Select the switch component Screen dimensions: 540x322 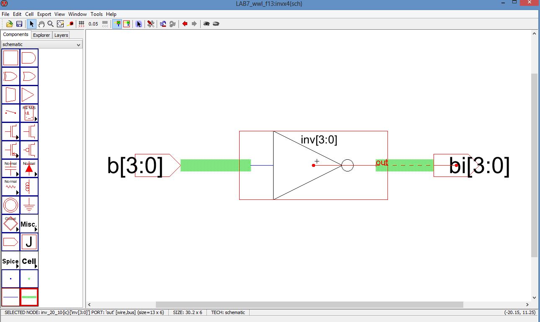point(11,113)
